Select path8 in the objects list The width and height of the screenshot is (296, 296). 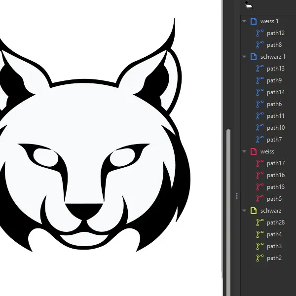coord(274,45)
